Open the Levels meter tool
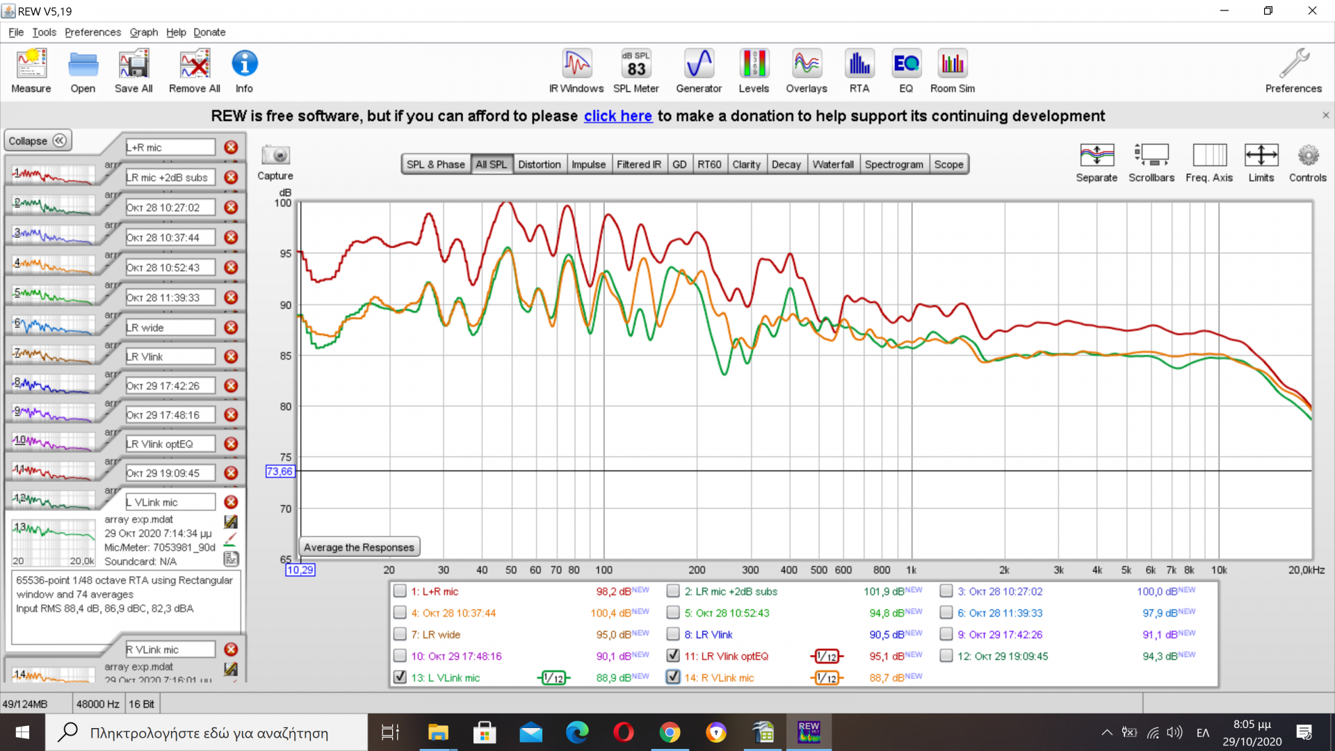Image resolution: width=1335 pixels, height=751 pixels. click(754, 71)
